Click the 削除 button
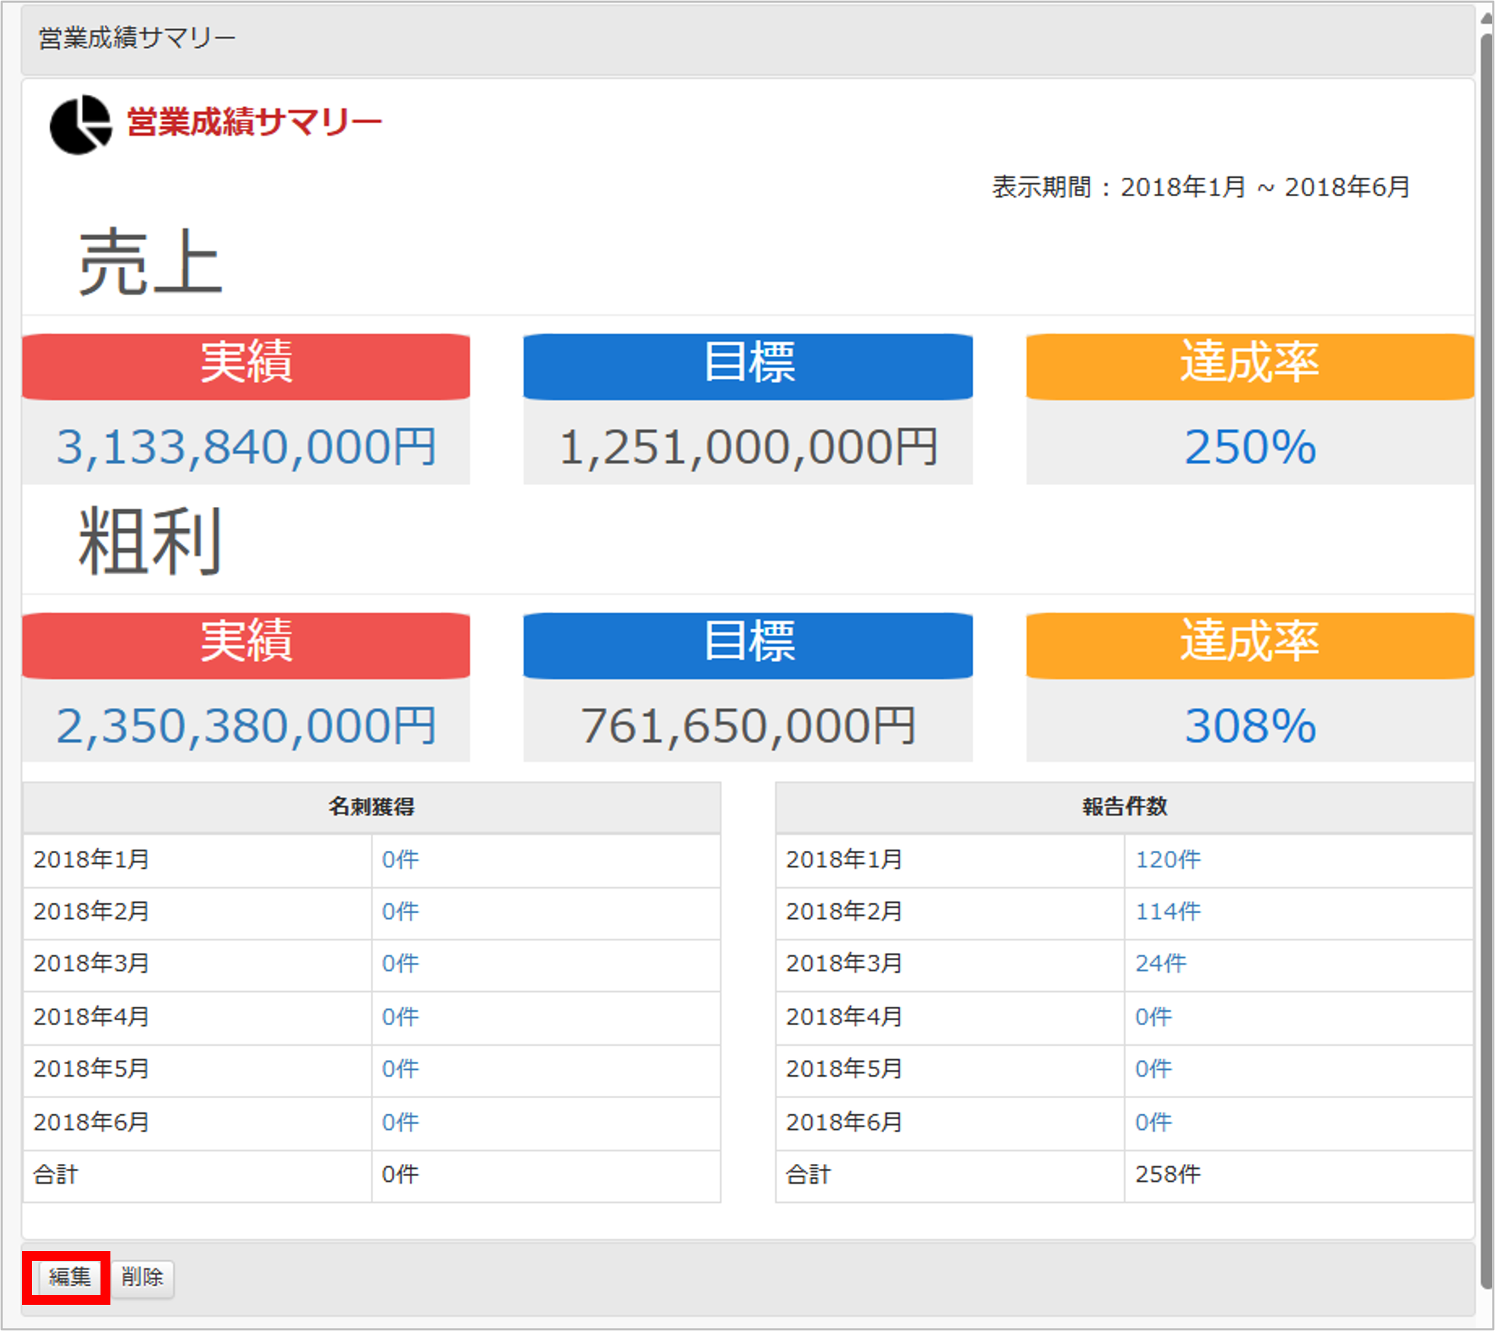This screenshot has height=1331, width=1495. coord(144,1278)
